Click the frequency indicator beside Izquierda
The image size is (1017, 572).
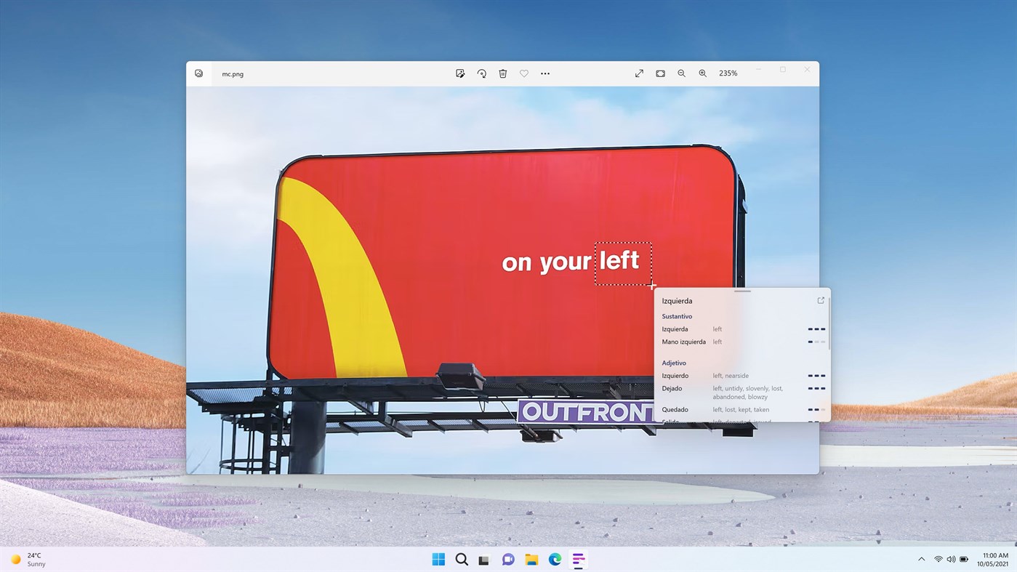click(x=816, y=329)
